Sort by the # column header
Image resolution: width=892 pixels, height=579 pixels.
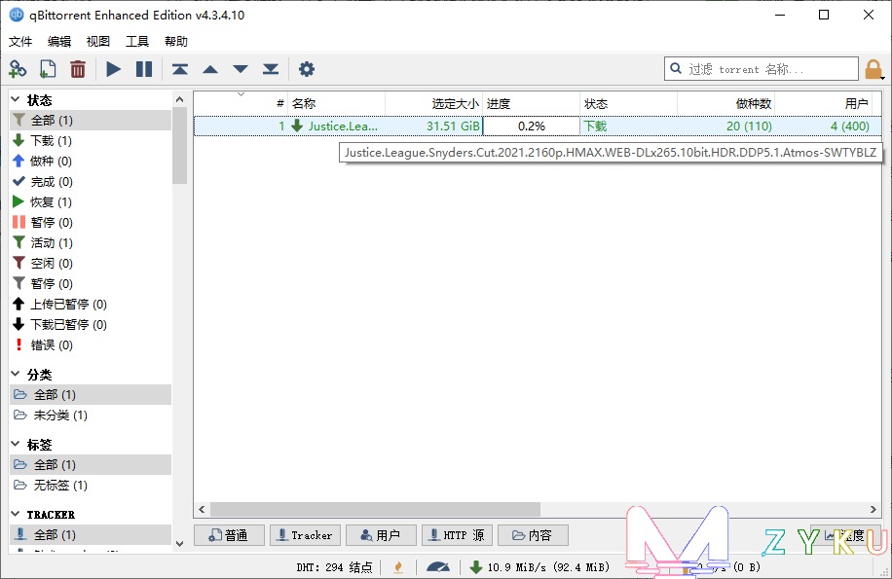click(x=241, y=103)
